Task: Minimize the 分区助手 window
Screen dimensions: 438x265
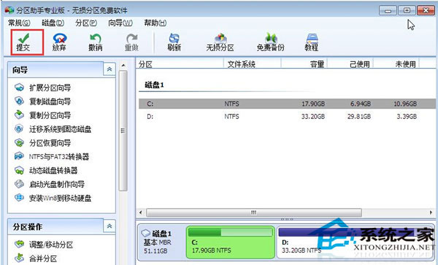Action: pyautogui.click(x=388, y=10)
